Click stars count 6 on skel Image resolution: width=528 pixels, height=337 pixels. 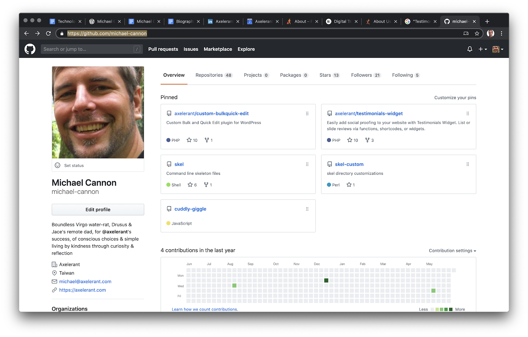pos(192,185)
